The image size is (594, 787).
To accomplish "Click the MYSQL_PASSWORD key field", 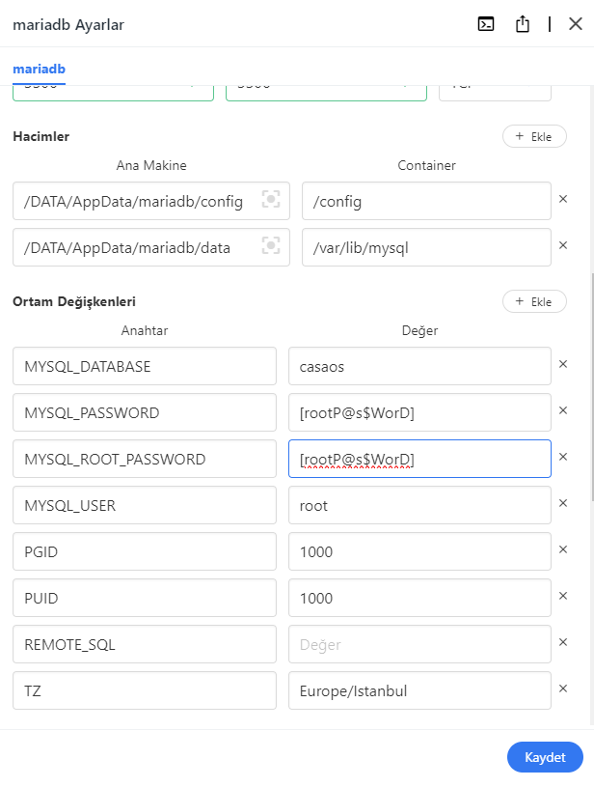I will pyautogui.click(x=145, y=412).
